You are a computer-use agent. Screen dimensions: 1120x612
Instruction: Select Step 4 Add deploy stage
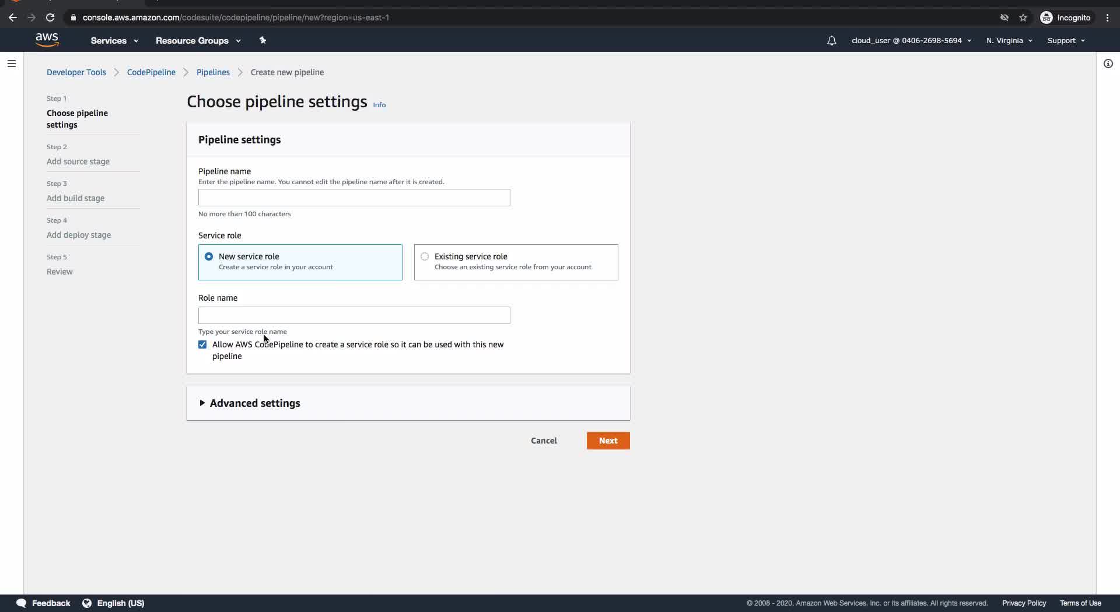pyautogui.click(x=79, y=235)
